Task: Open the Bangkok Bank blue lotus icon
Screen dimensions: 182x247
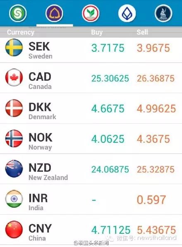Action: pyautogui.click(x=127, y=13)
